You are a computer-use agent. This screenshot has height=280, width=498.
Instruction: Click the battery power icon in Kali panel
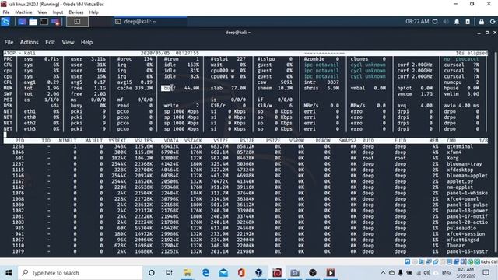coord(468,22)
